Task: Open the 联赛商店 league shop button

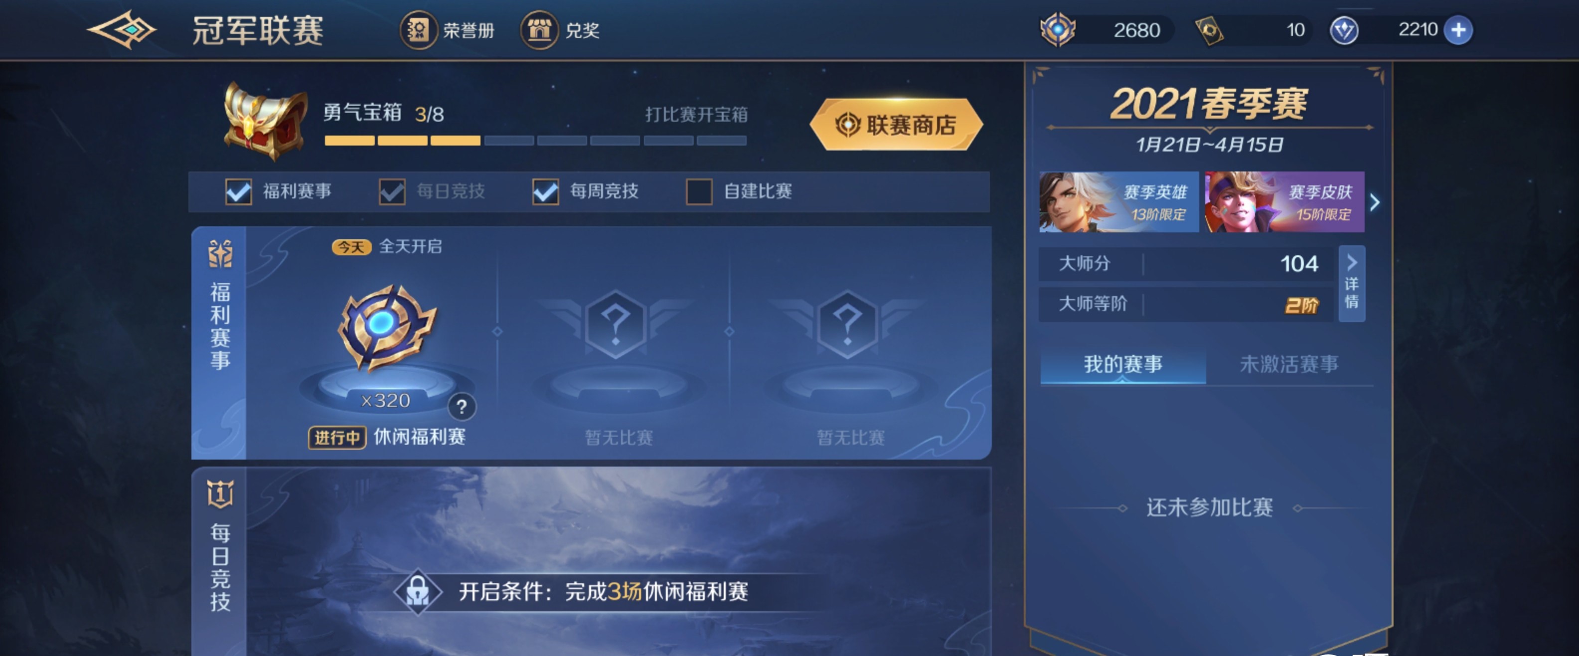Action: pos(896,125)
